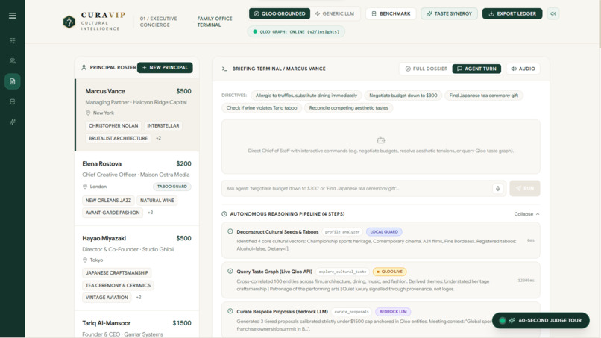
Task: Select Check if wine violates Tariq taboo
Action: click(x=262, y=108)
